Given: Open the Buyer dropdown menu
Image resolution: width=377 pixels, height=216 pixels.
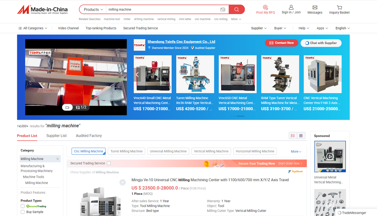Looking at the screenshot, I should point(280,28).
